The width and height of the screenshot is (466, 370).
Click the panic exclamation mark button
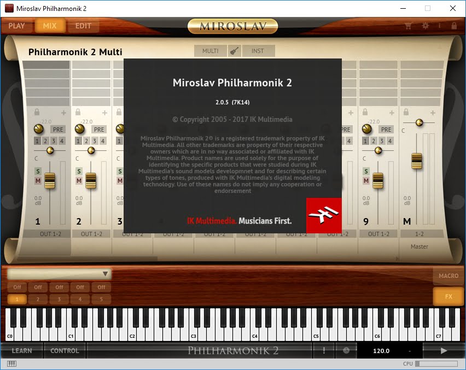click(x=324, y=351)
